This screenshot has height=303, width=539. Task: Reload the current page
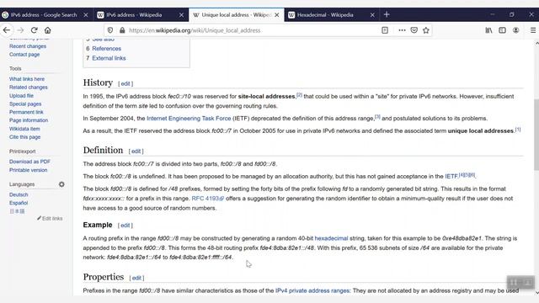point(34,30)
